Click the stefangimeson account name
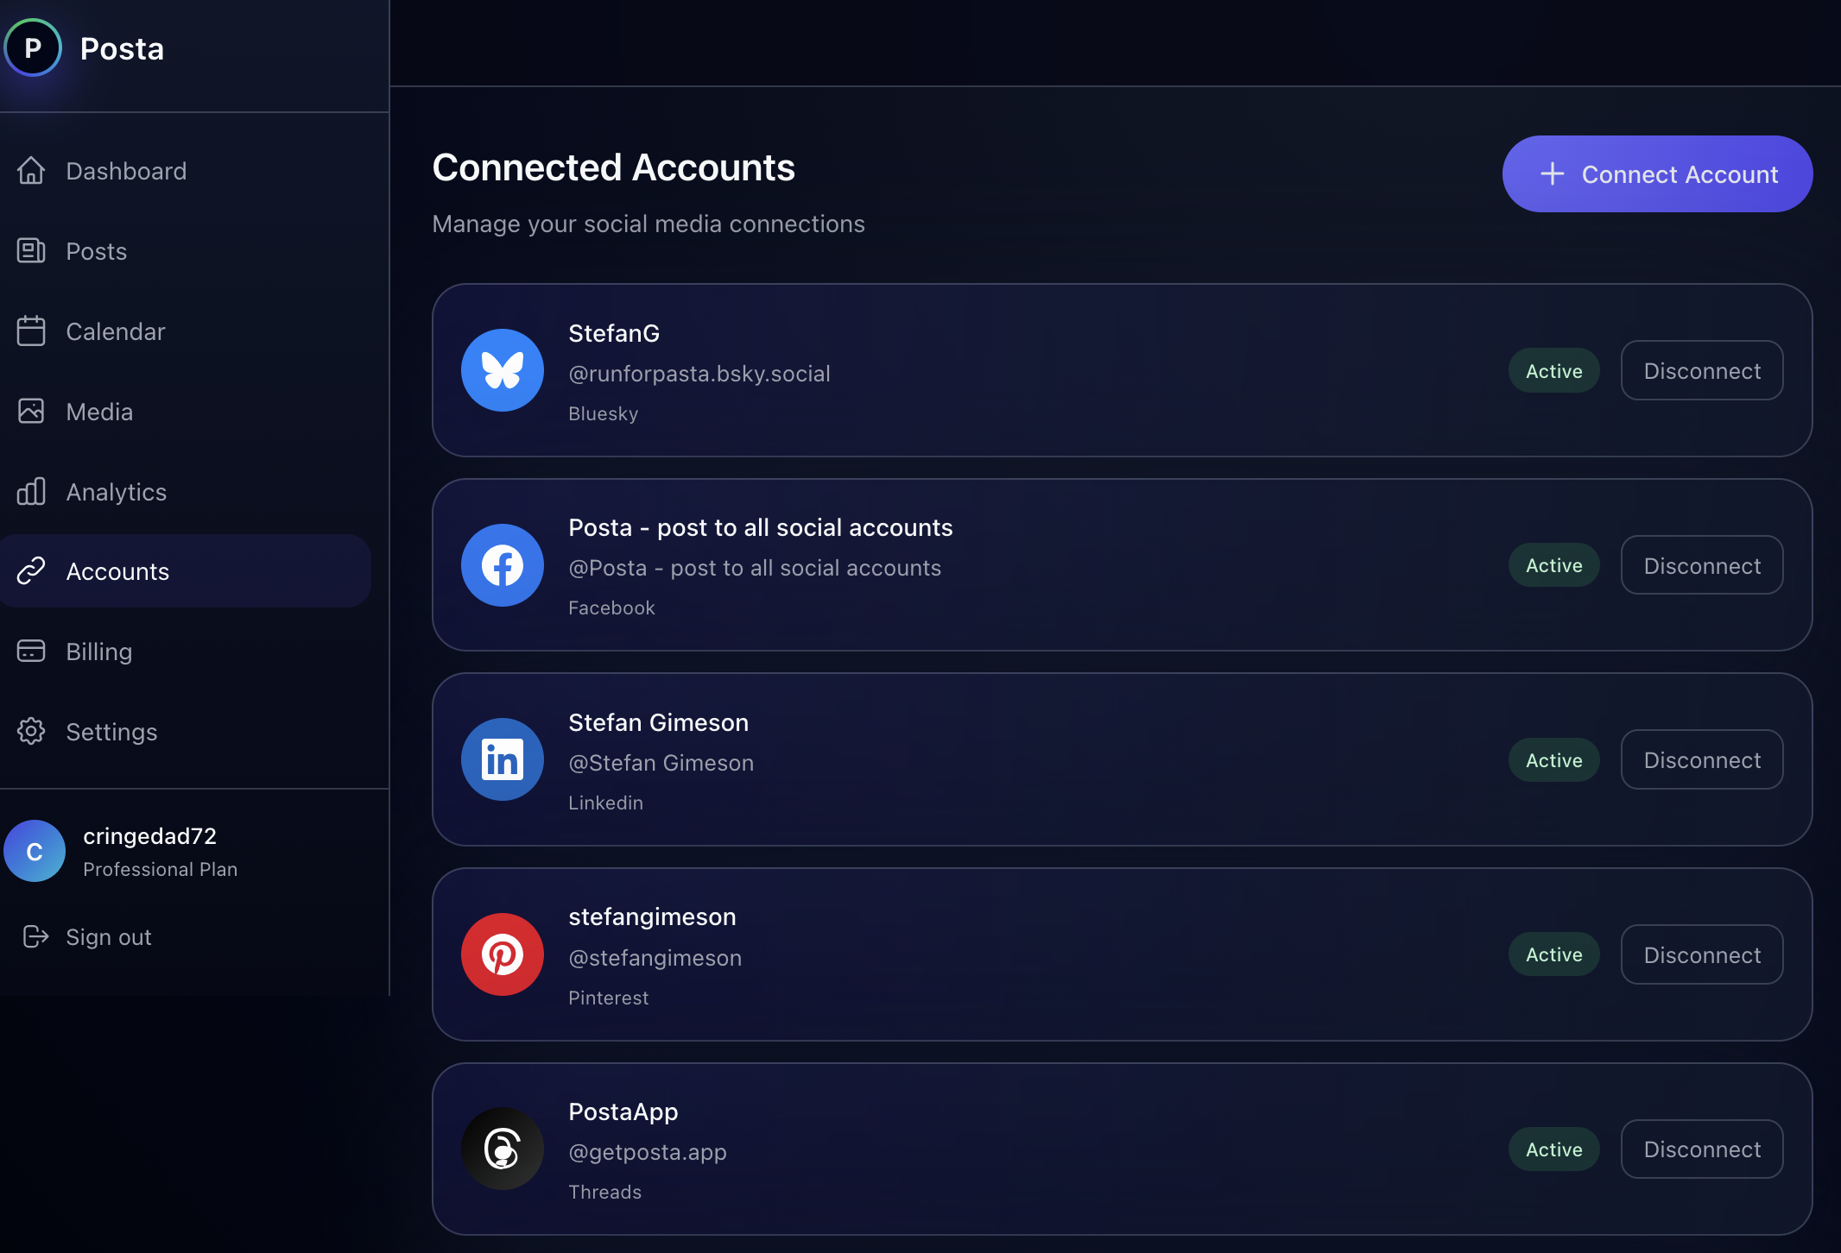The height and width of the screenshot is (1253, 1841). tap(653, 916)
